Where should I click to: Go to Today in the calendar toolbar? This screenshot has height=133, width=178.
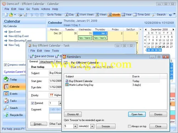pyautogui.click(x=54, y=15)
